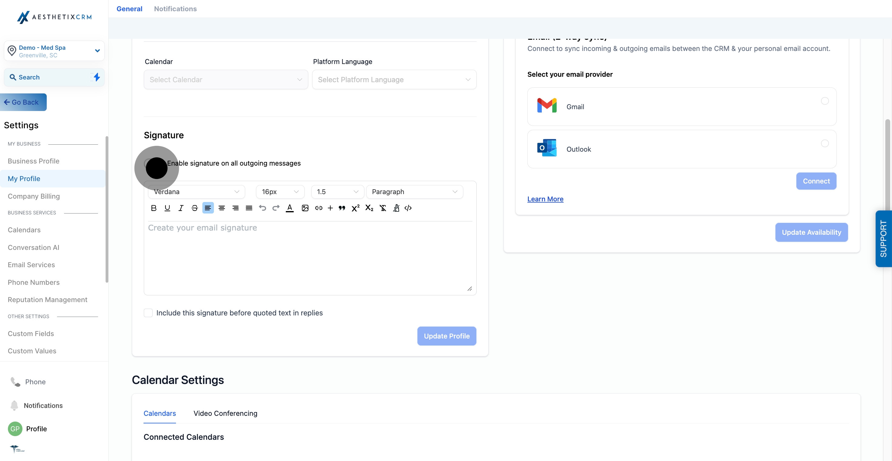Open the text color picker
Screen dimensions: 892x461
(290, 208)
